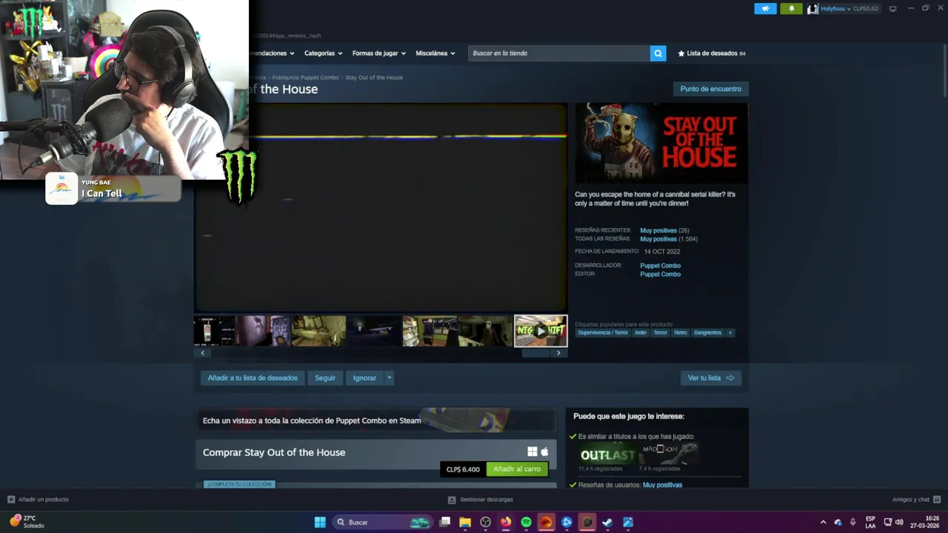
Task: Select the dark night road thumbnail
Action: [x=374, y=331]
